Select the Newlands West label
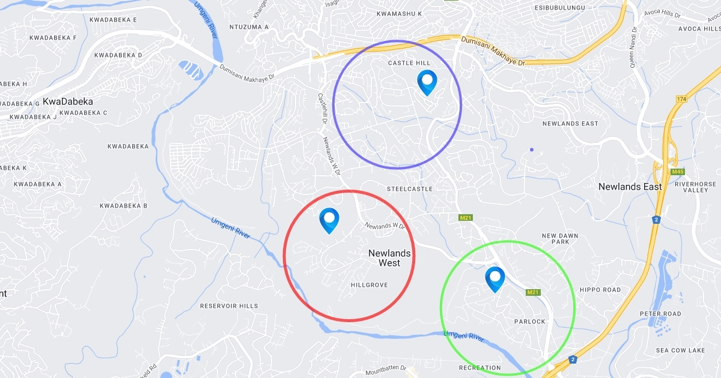This screenshot has height=378, width=721. [389, 258]
